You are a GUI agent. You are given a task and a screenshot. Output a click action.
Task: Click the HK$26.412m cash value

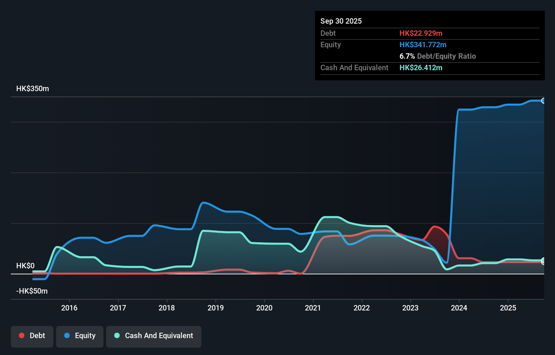[x=421, y=67]
